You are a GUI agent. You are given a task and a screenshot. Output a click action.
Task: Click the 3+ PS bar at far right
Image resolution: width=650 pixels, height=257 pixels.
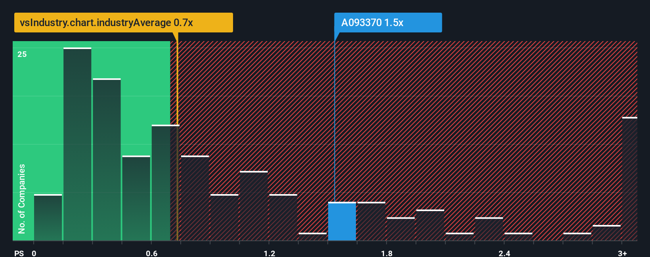[630, 179]
